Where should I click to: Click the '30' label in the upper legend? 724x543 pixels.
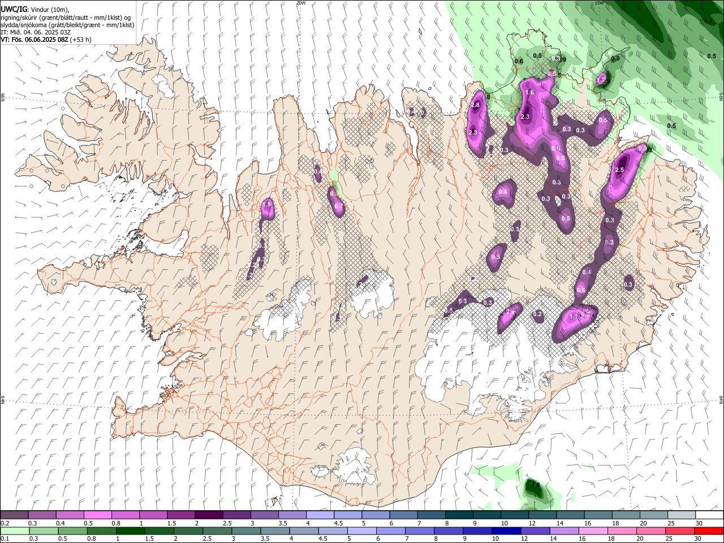[699, 523]
